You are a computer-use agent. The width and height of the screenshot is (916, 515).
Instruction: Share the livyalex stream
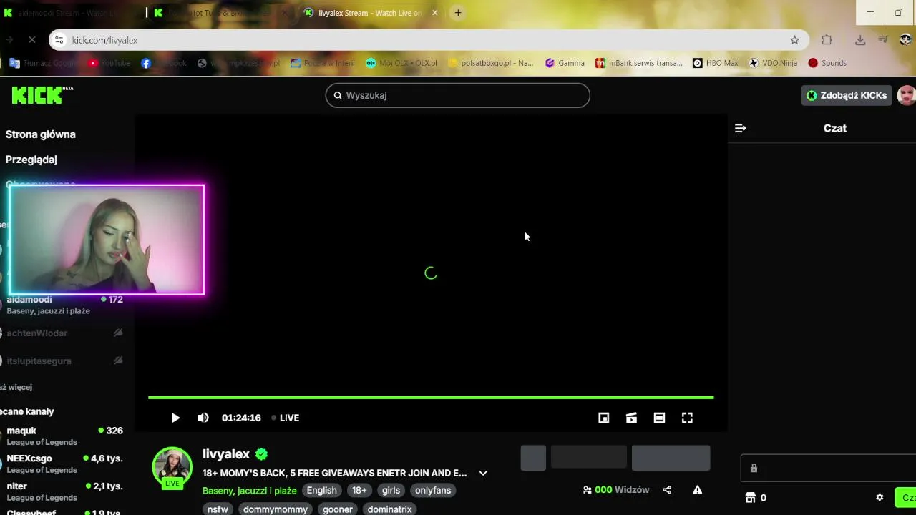click(667, 490)
